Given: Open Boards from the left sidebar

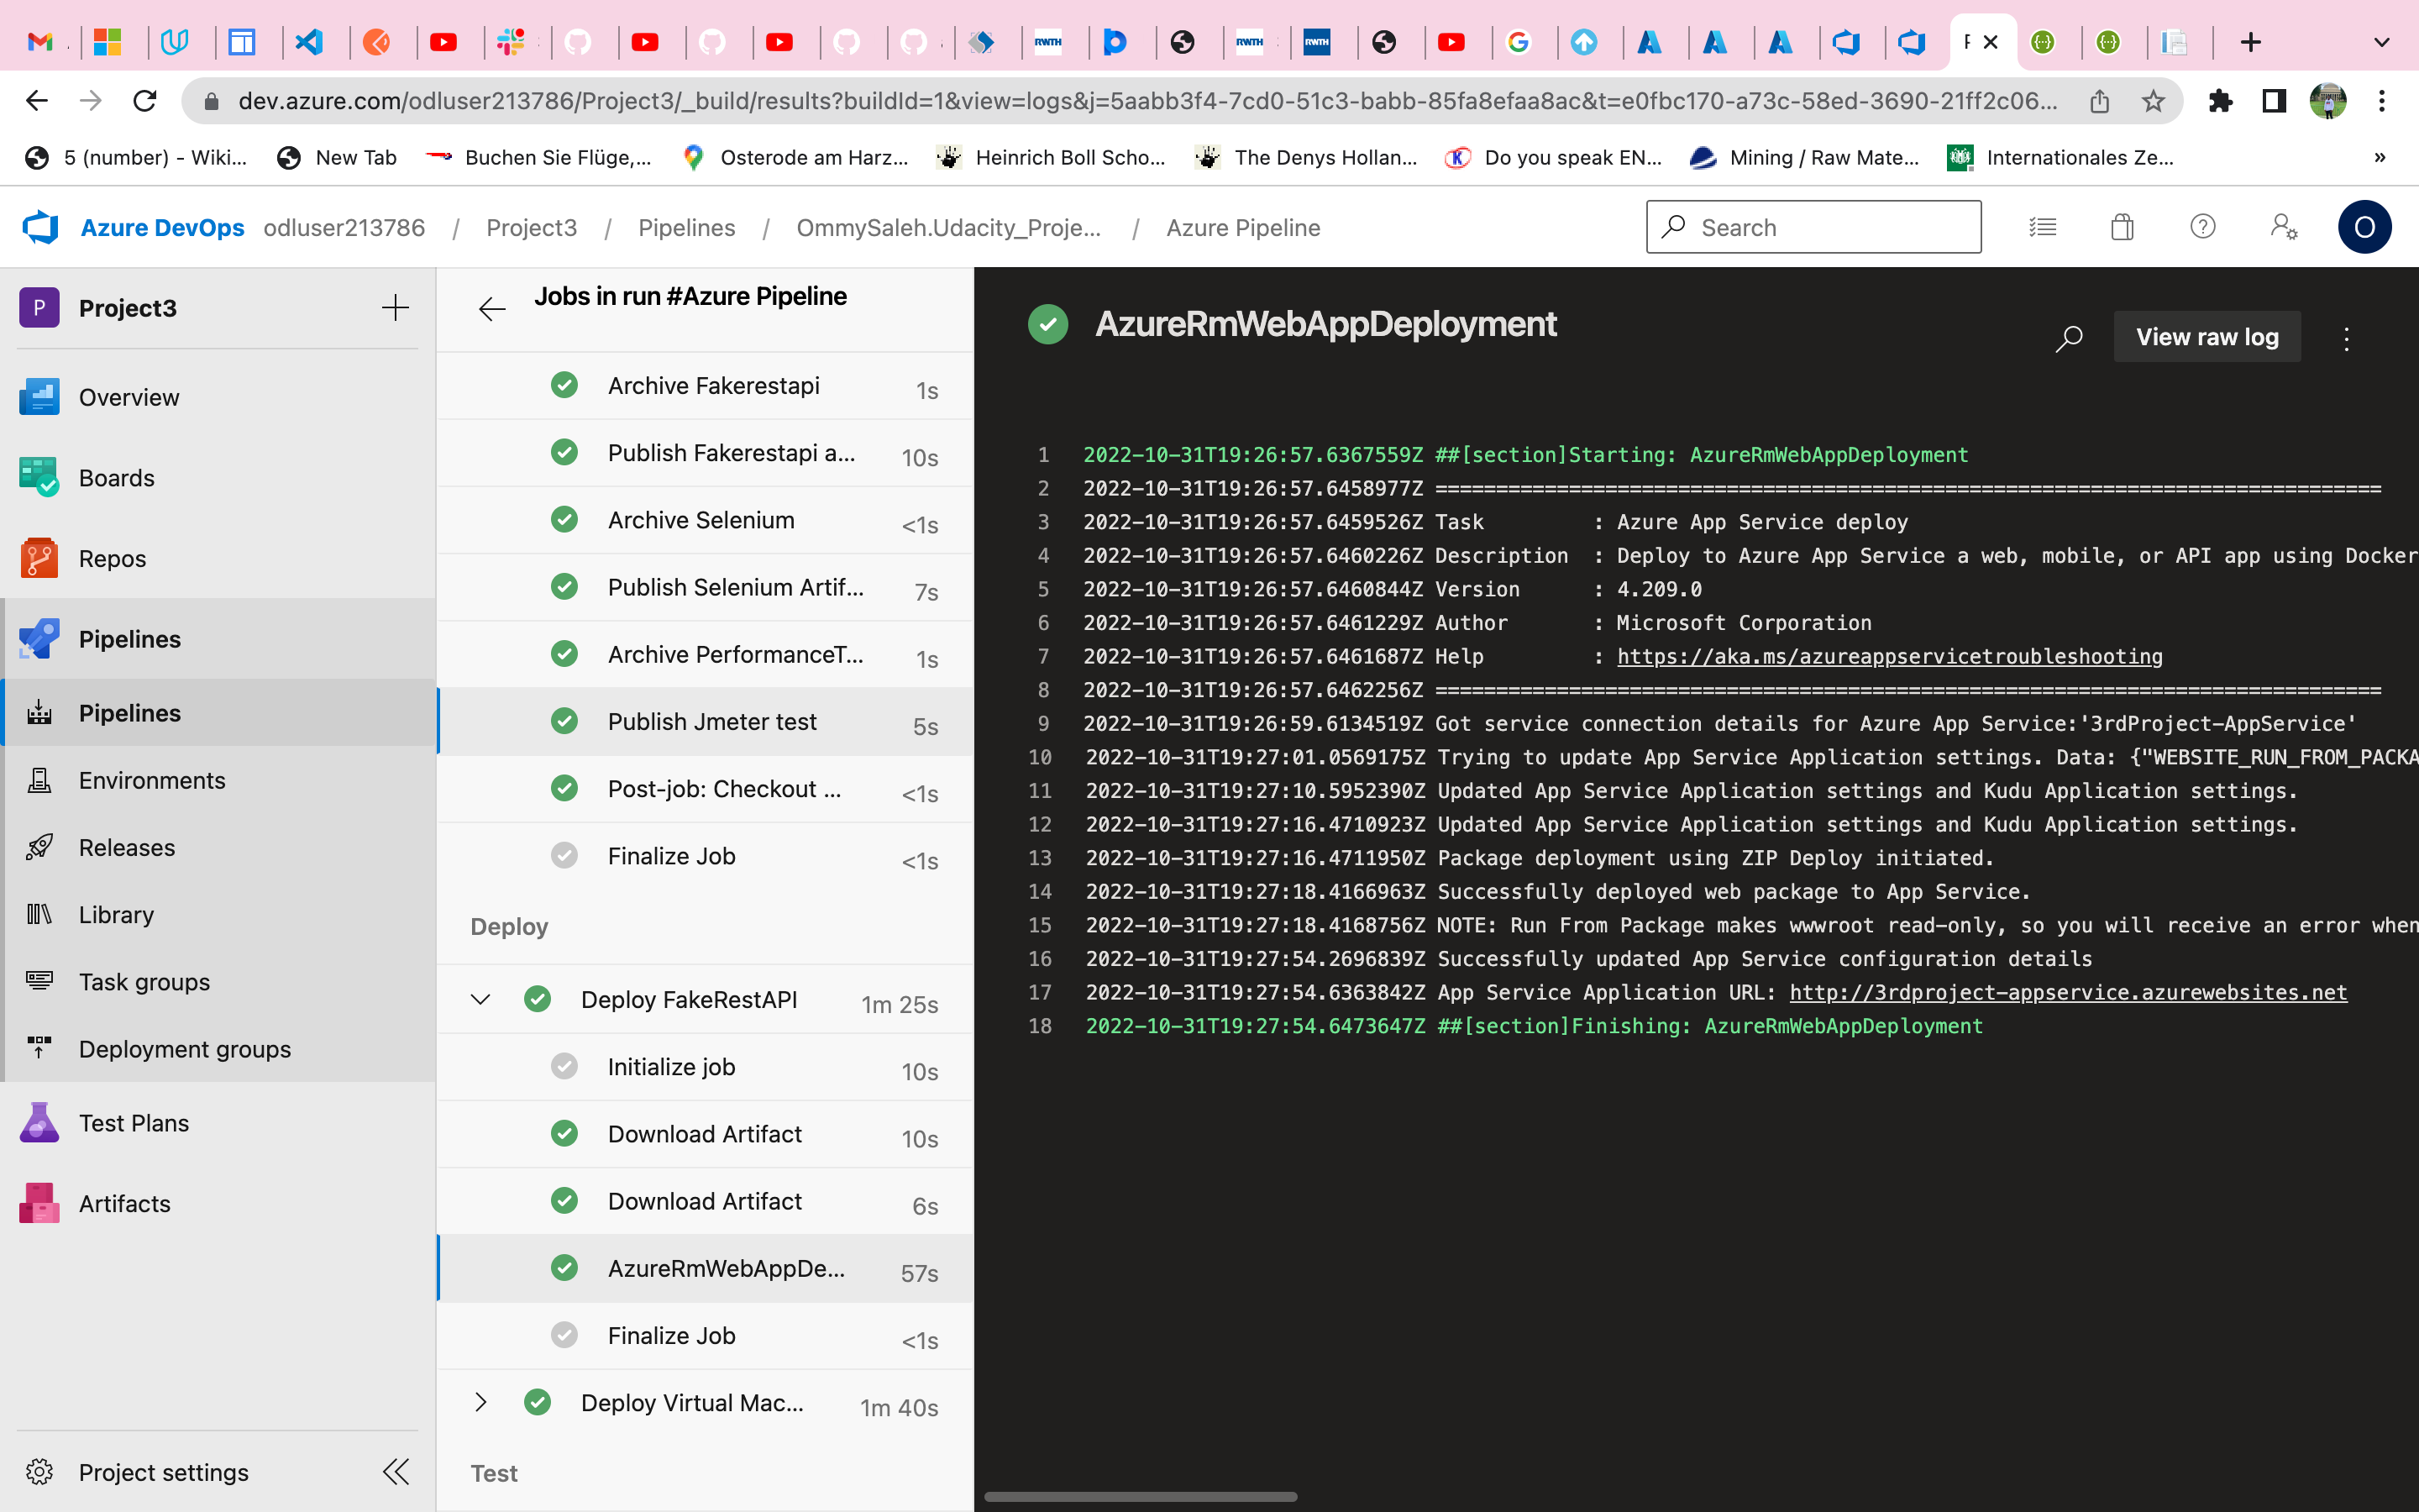Looking at the screenshot, I should [x=117, y=477].
